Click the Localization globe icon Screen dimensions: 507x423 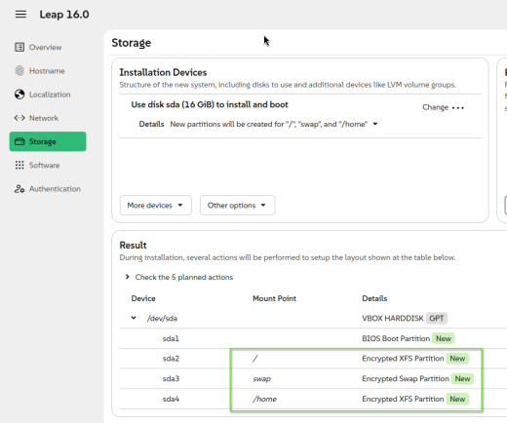19,95
